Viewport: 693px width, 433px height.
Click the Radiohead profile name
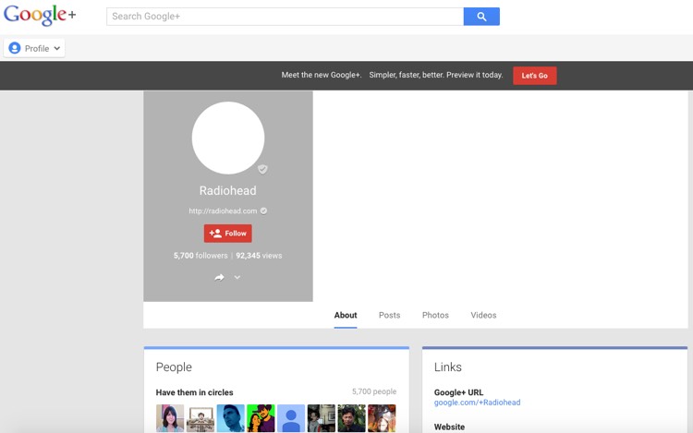click(x=227, y=191)
